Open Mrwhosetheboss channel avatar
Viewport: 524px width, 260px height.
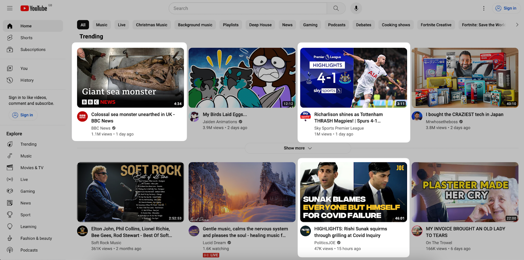417,117
